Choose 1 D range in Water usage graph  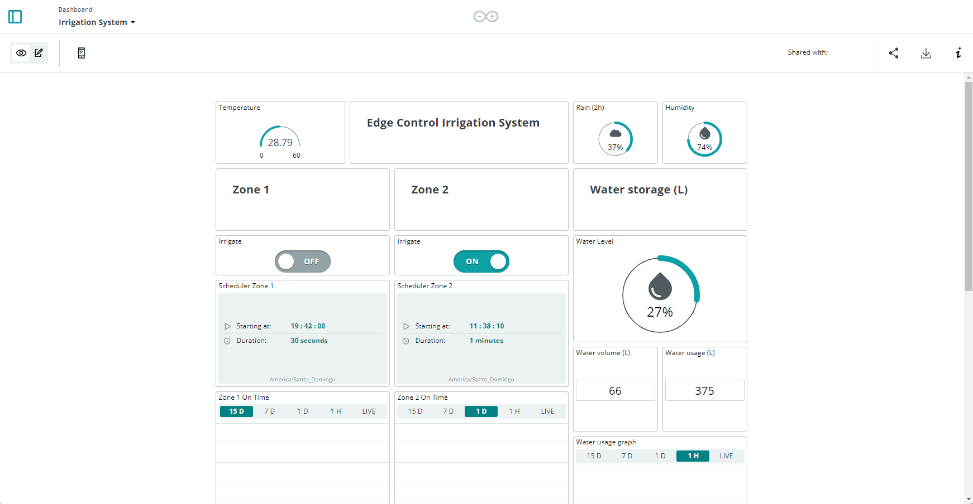[x=660, y=456]
